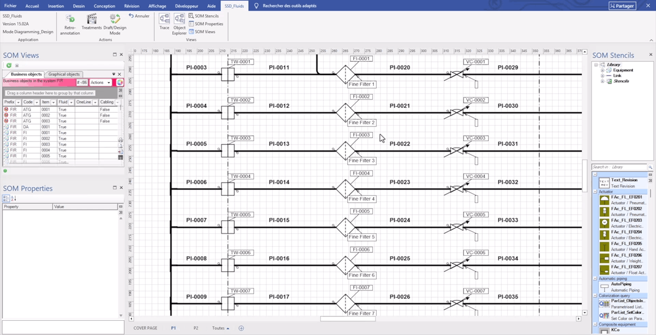Select the Retro-annotation tool
656x335 pixels.
pos(69,25)
